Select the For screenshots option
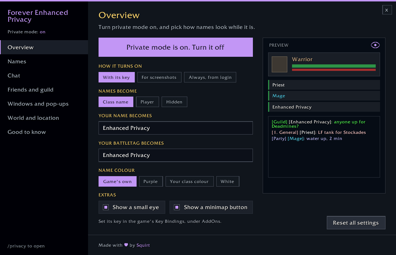The height and width of the screenshot is (255, 396). tap(159, 77)
